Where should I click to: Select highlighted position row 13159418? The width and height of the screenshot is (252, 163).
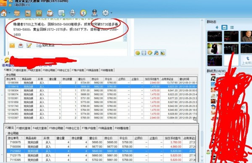[x=101, y=87]
